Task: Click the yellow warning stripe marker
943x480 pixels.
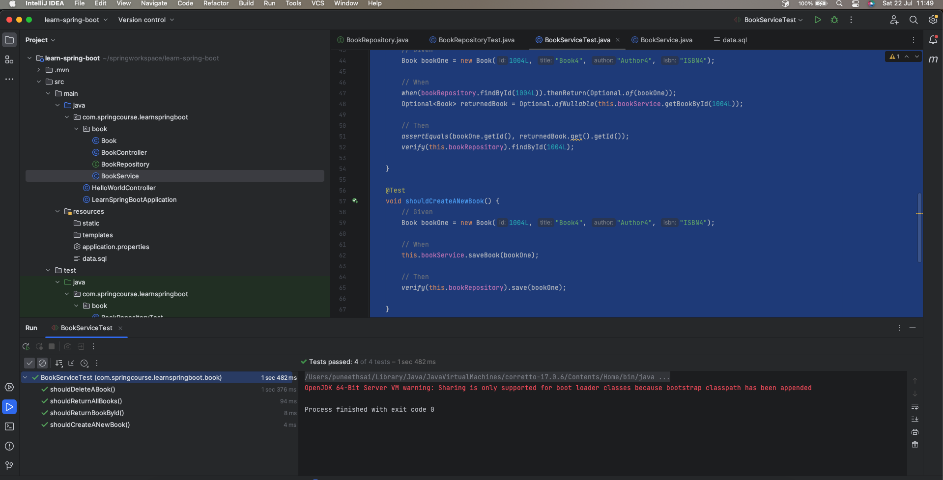Action: [x=919, y=214]
